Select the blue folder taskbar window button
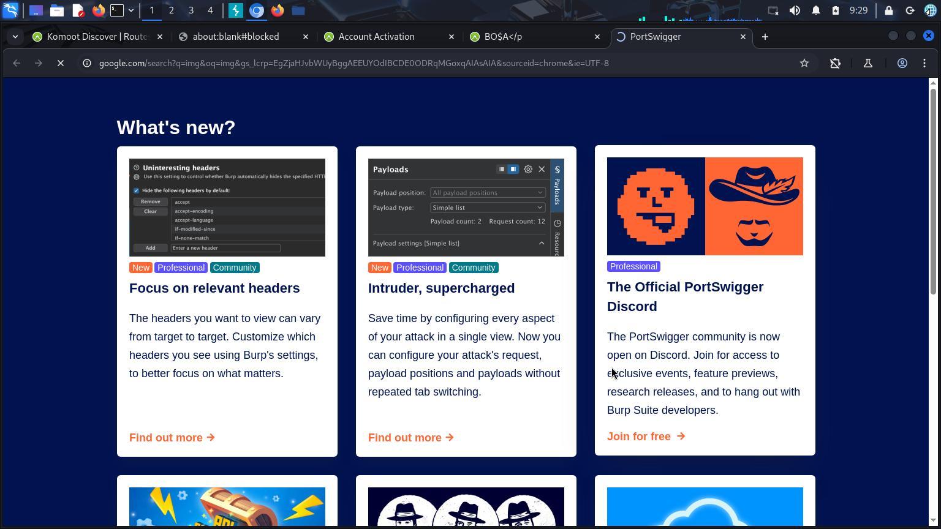The image size is (941, 529). tap(298, 10)
